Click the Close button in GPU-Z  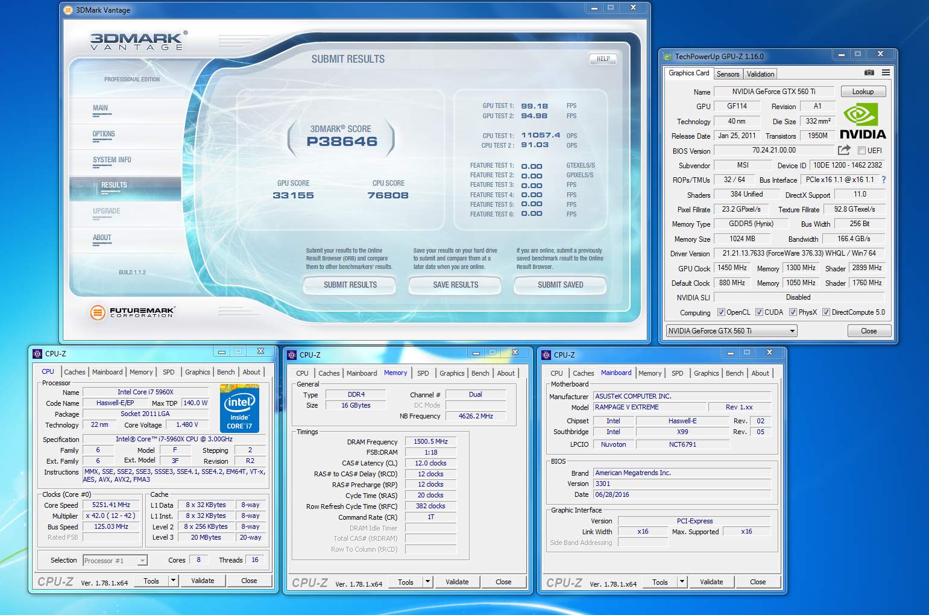tap(869, 331)
